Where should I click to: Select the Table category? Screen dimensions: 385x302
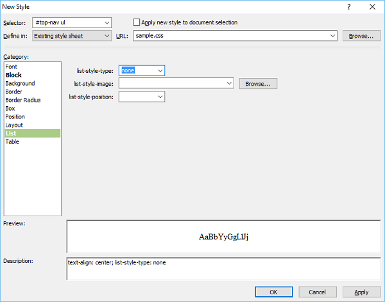point(32,141)
